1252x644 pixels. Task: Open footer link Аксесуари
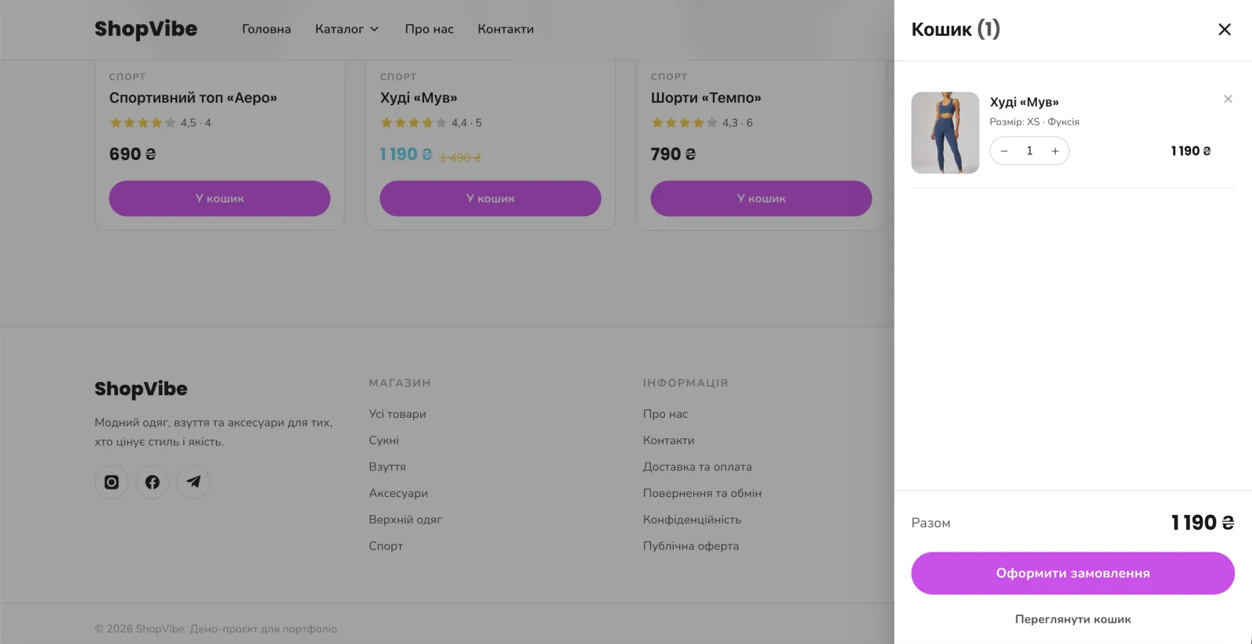click(x=398, y=494)
